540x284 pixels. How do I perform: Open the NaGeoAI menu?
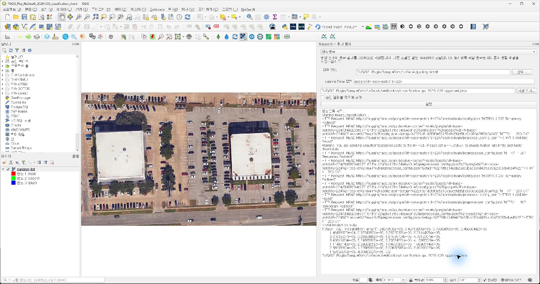(x=248, y=9)
